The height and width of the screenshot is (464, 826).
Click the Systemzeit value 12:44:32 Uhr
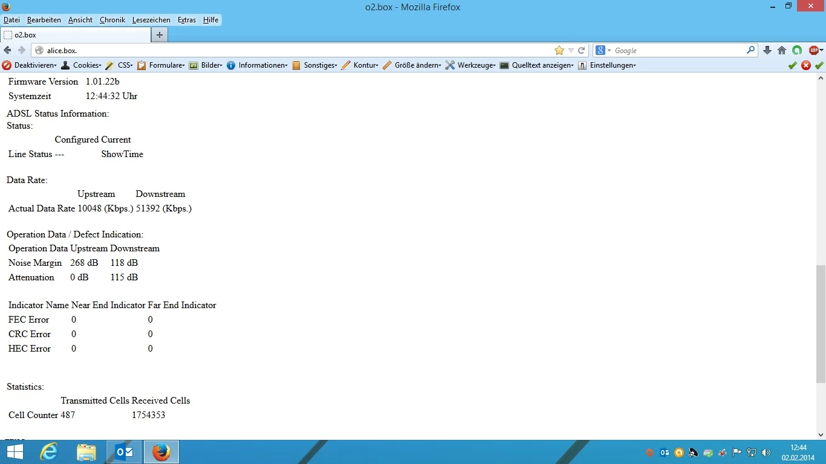(112, 96)
